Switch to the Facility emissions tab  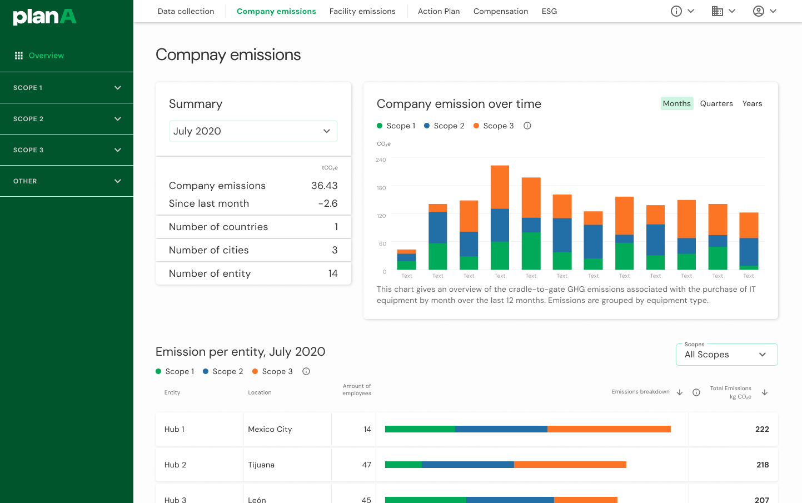(362, 11)
